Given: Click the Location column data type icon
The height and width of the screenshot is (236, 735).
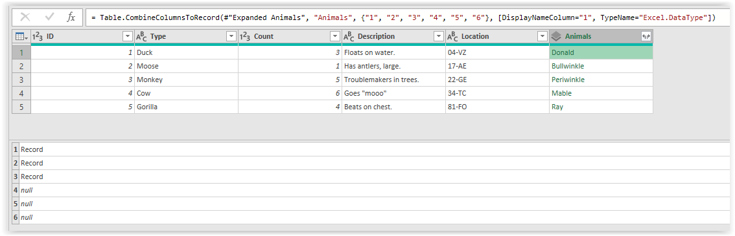Looking at the screenshot, I should [453, 36].
